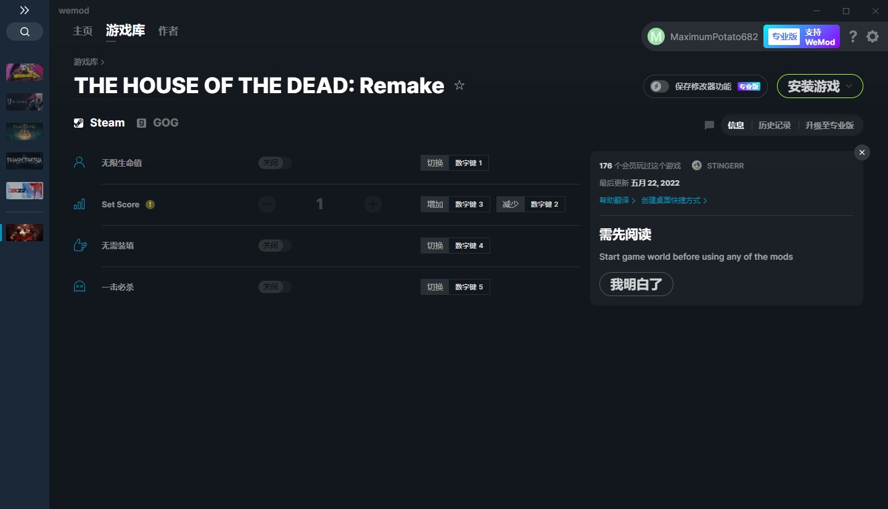Click the 我明白了 button
Image resolution: width=888 pixels, height=509 pixels.
[636, 284]
